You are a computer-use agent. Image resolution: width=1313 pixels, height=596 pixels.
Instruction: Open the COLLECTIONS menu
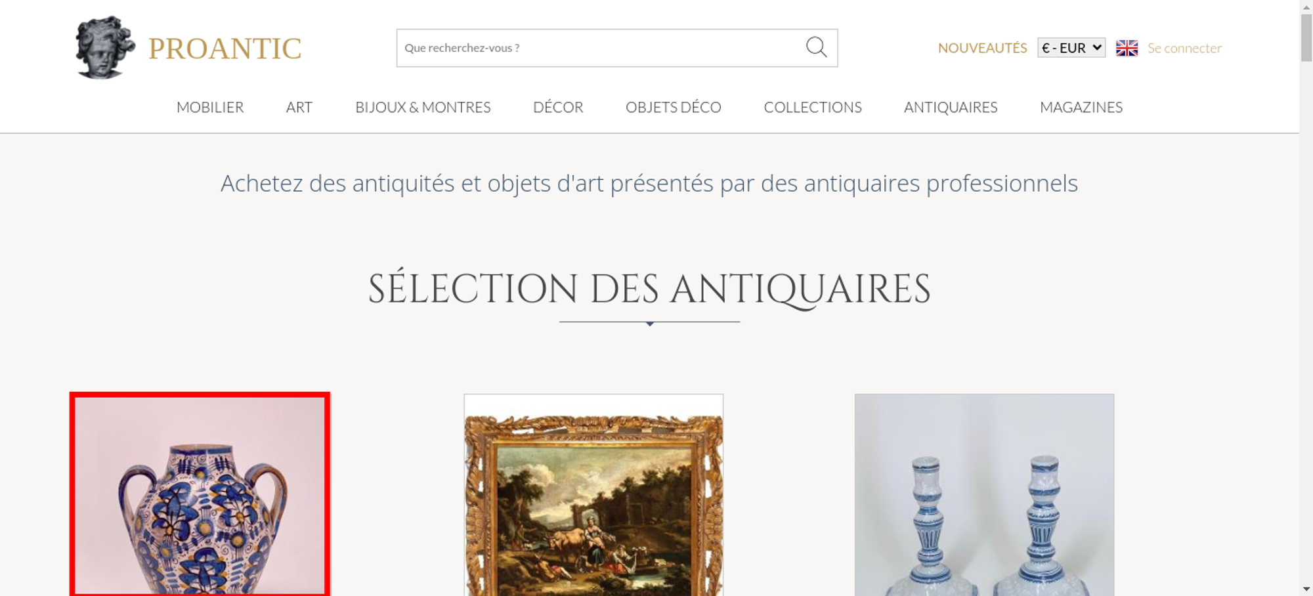pos(813,108)
